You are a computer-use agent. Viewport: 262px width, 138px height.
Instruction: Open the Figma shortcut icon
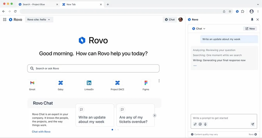(146, 83)
